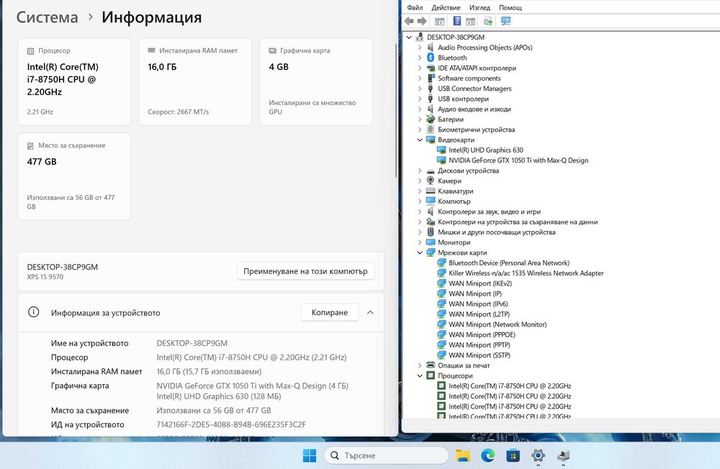Collapse the DESKTOP-38CP9GM root node
This screenshot has width=720, height=469.
(x=409, y=37)
